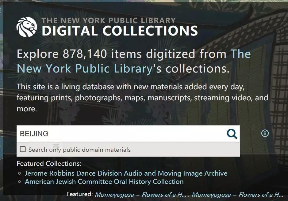288x201 pixels.
Task: Click the '878,140 items' headline text
Action: click(x=102, y=54)
